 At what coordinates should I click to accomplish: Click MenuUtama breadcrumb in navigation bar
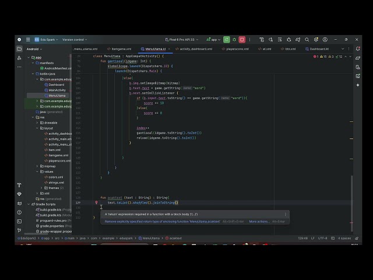(149, 238)
